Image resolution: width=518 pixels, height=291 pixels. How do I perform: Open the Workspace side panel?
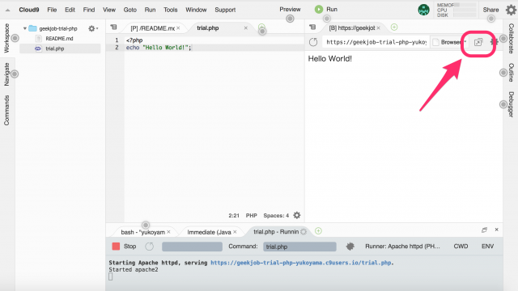click(6, 38)
